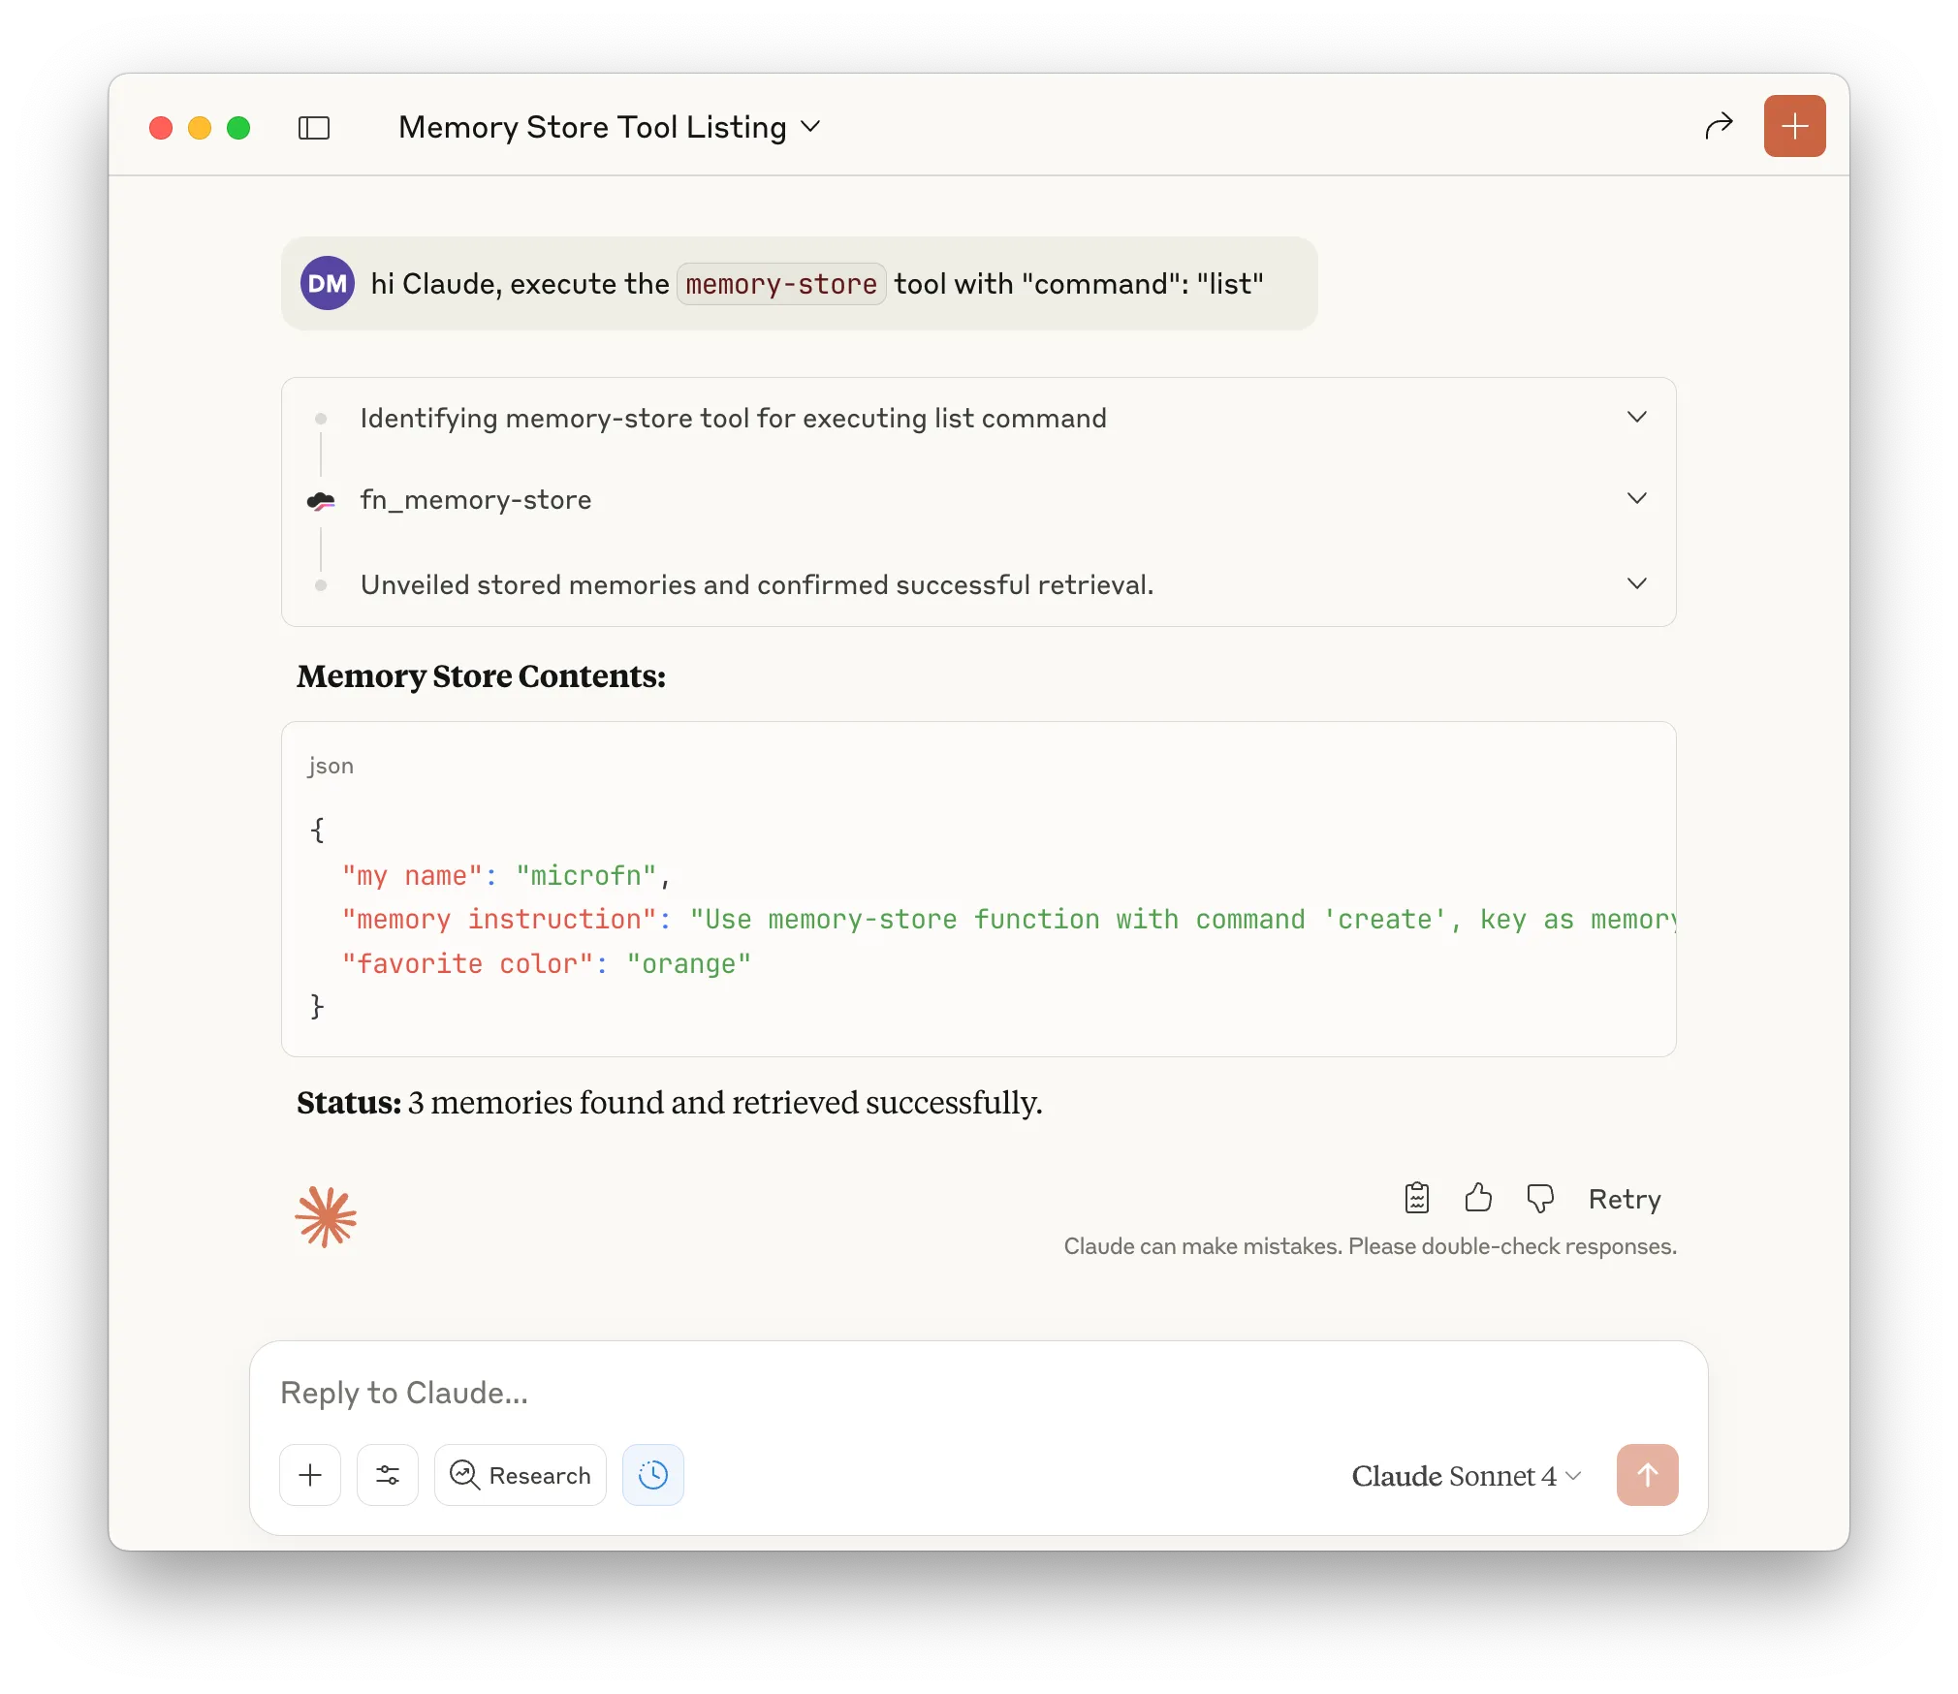Click the 'Memory Store Contents:' heading
Image resolution: width=1958 pixels, height=1694 pixels.
coord(481,675)
